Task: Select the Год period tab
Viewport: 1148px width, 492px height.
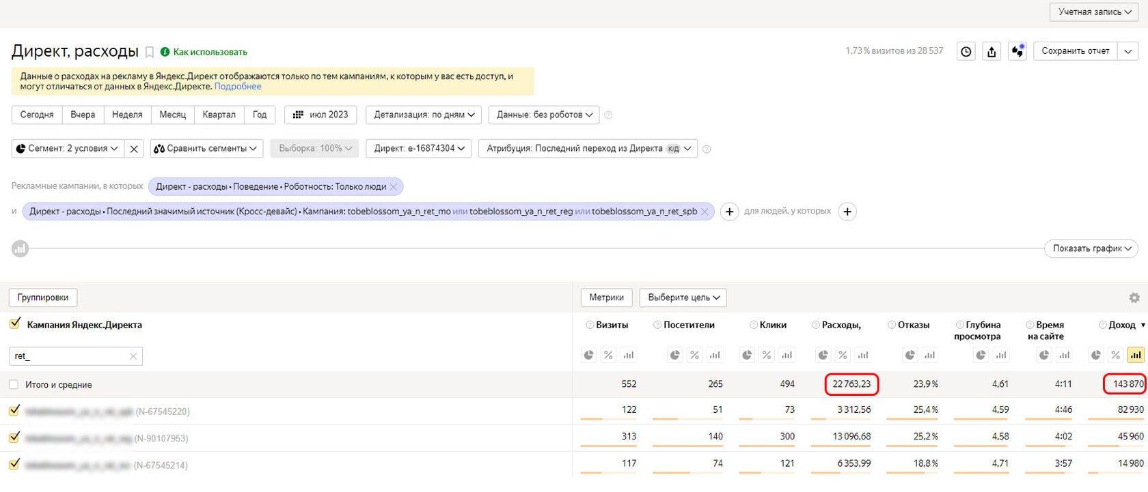Action: click(260, 115)
